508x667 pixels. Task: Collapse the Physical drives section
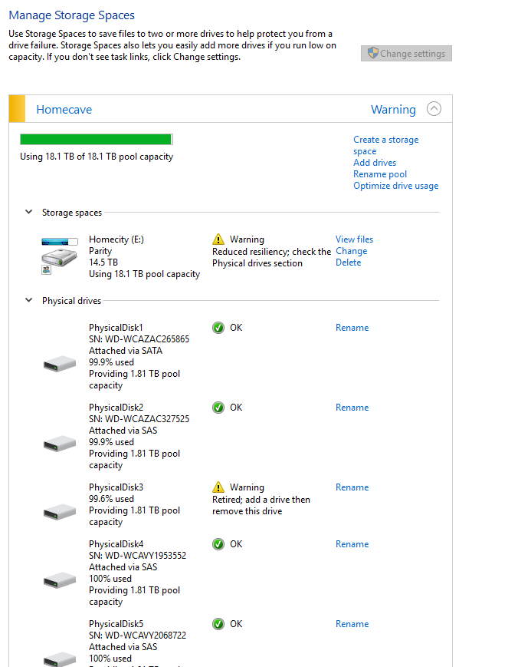29,301
